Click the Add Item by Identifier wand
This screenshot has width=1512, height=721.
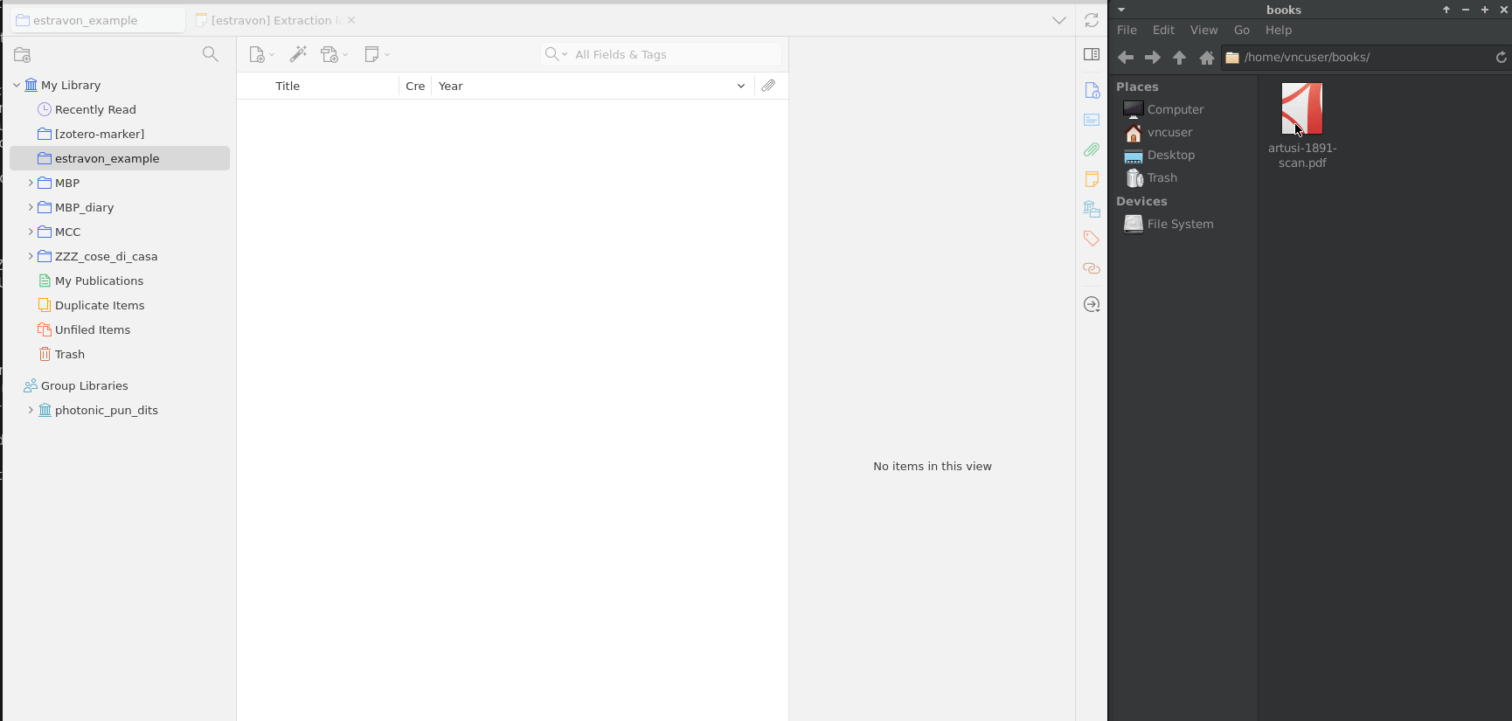point(298,54)
